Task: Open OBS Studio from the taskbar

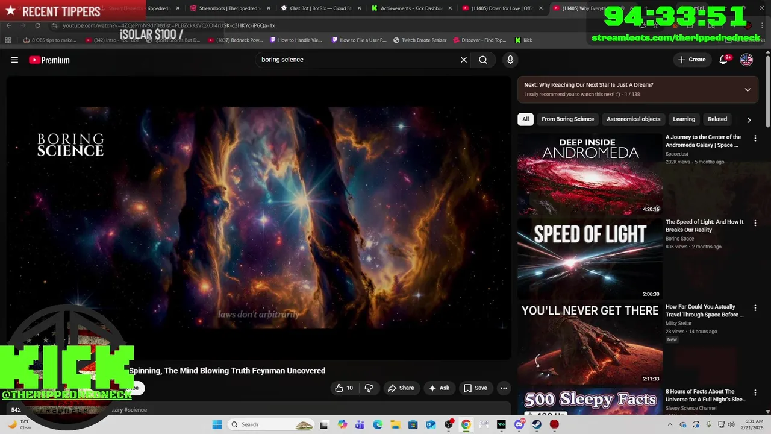Action: tap(448, 424)
